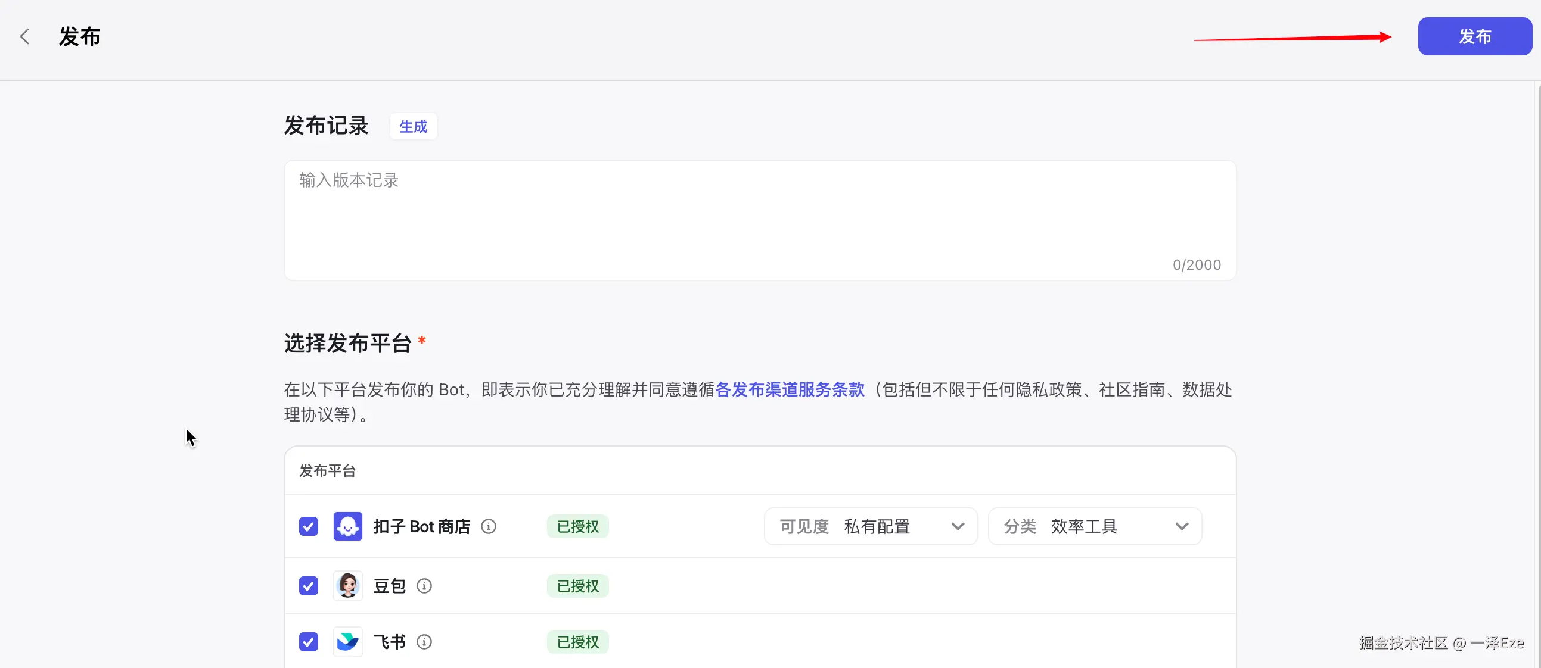
Task: Uncheck the 飞书 platform checkbox
Action: (x=309, y=642)
